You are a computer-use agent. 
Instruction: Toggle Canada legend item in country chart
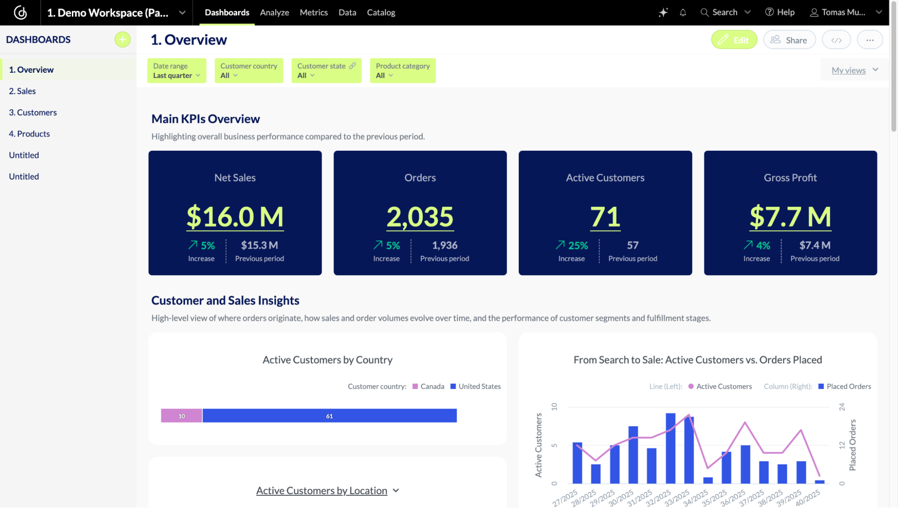pos(428,386)
